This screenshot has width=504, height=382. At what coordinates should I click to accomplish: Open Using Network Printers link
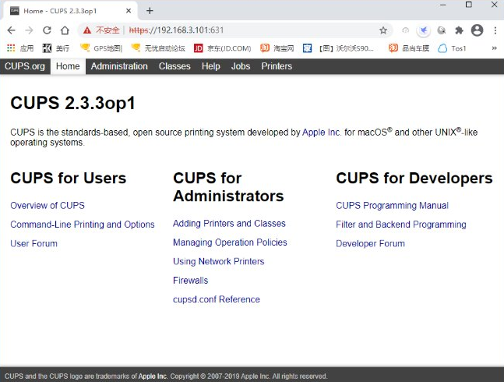pyautogui.click(x=219, y=261)
